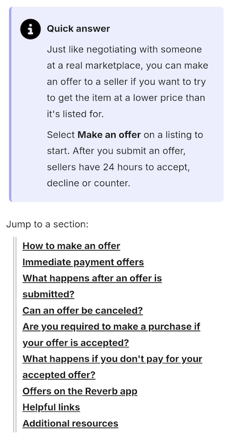Open Are you required to make a purchase link
The height and width of the screenshot is (441, 230).
click(x=111, y=335)
